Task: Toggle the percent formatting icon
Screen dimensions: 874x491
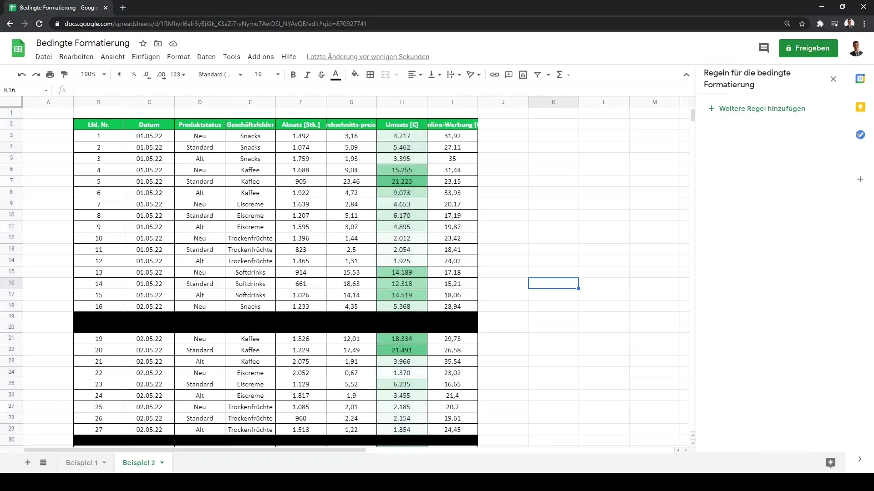Action: (x=132, y=75)
